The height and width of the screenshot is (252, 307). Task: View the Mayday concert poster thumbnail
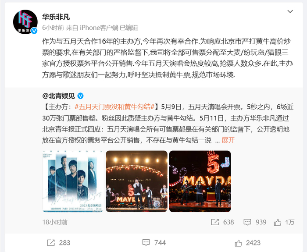pos(73,181)
